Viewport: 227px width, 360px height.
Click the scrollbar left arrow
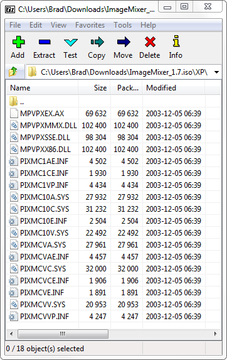click(x=11, y=334)
